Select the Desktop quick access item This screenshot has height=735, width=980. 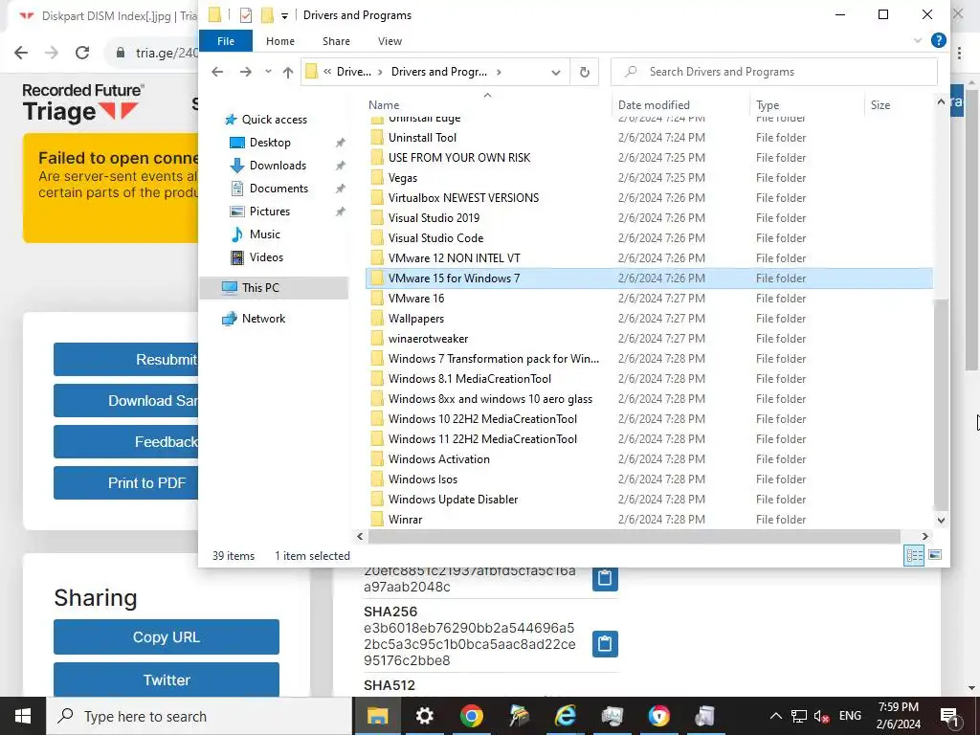pyautogui.click(x=270, y=143)
